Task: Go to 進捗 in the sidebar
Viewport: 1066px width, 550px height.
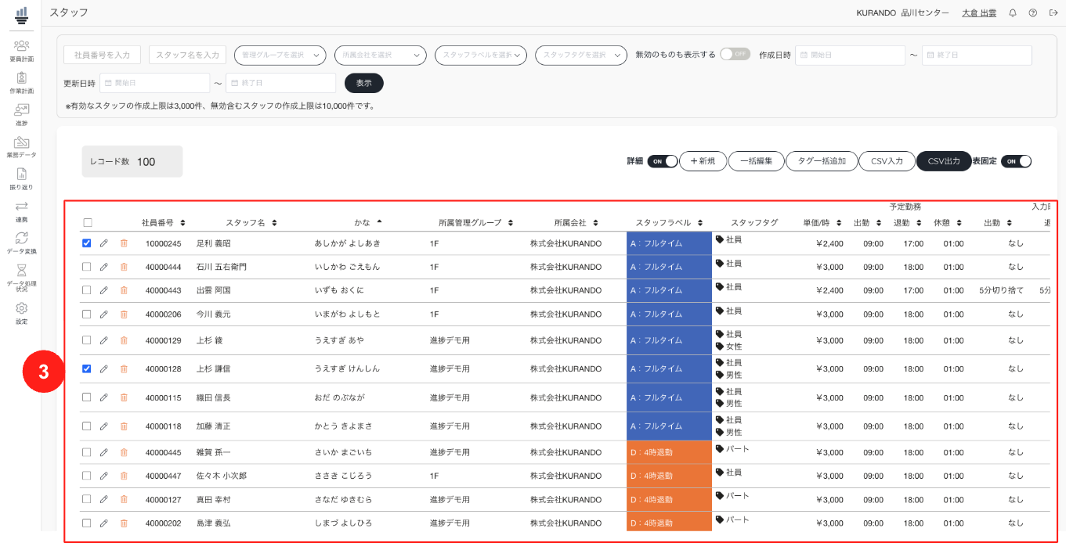Action: pos(21,115)
